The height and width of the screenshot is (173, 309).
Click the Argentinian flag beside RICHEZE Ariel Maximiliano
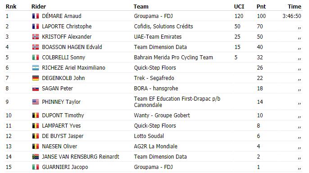[x=36, y=68]
